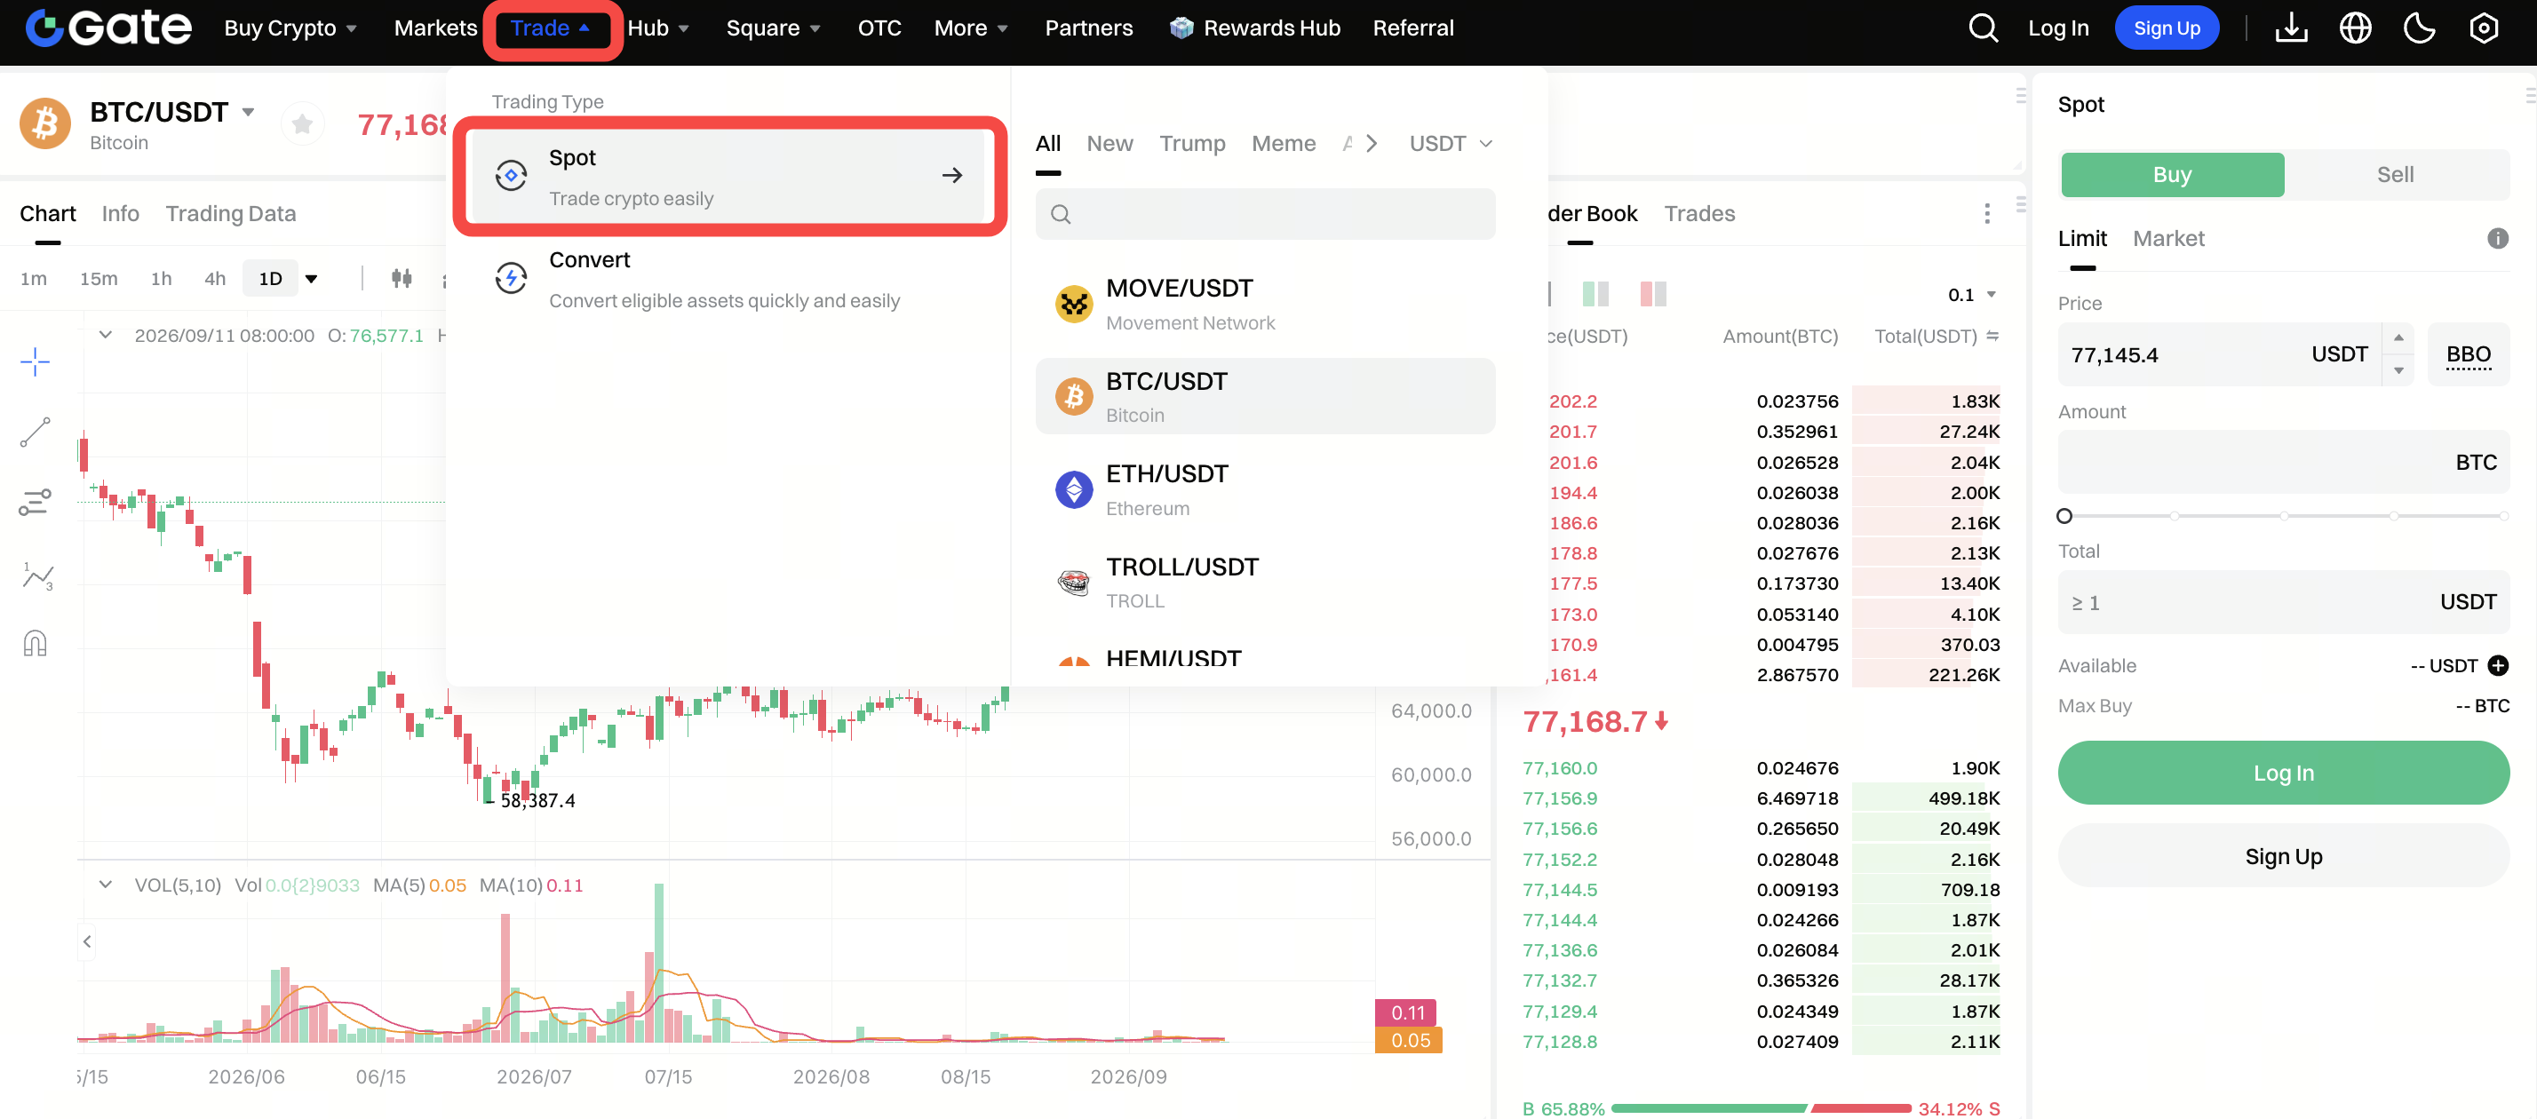The width and height of the screenshot is (2537, 1119).
Task: Open the Hub dropdown menu
Action: [657, 28]
